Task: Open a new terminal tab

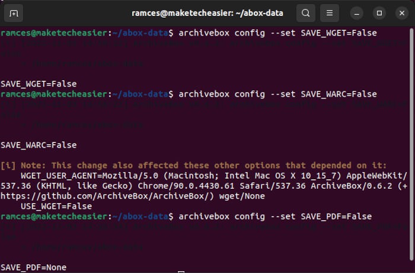Action: click(x=14, y=13)
